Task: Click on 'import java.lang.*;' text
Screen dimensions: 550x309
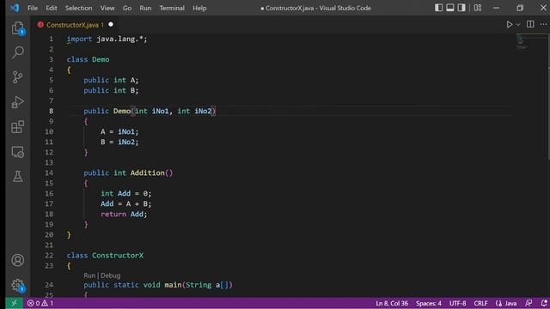Action: pyautogui.click(x=107, y=39)
